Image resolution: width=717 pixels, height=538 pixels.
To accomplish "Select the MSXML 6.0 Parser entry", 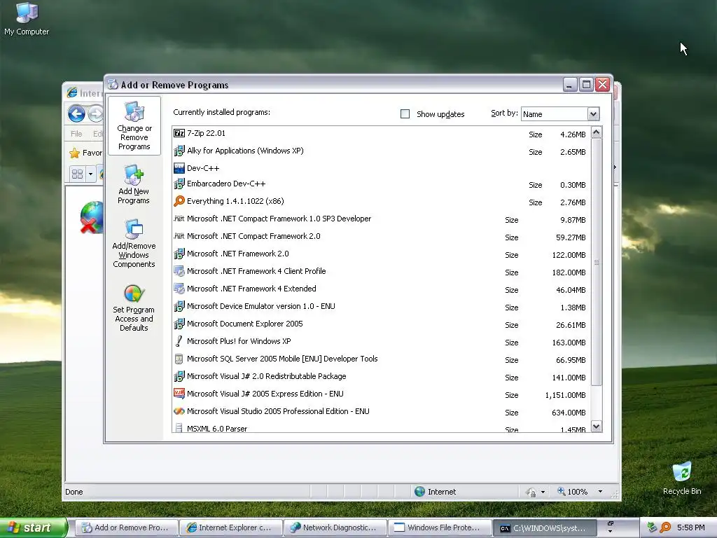I will [x=382, y=428].
